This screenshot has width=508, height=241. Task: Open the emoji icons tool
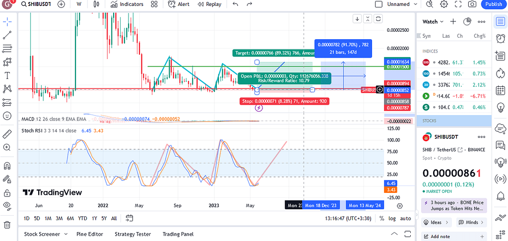pyautogui.click(x=7, y=116)
